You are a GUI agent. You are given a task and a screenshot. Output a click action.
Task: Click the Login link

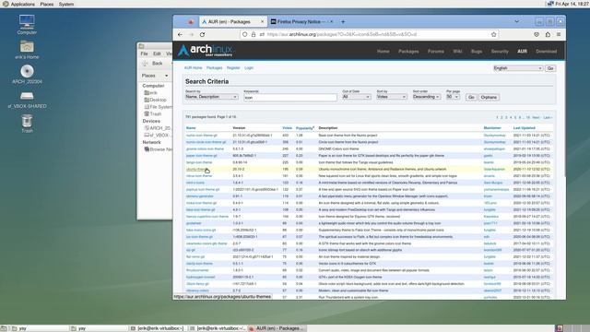point(249,67)
